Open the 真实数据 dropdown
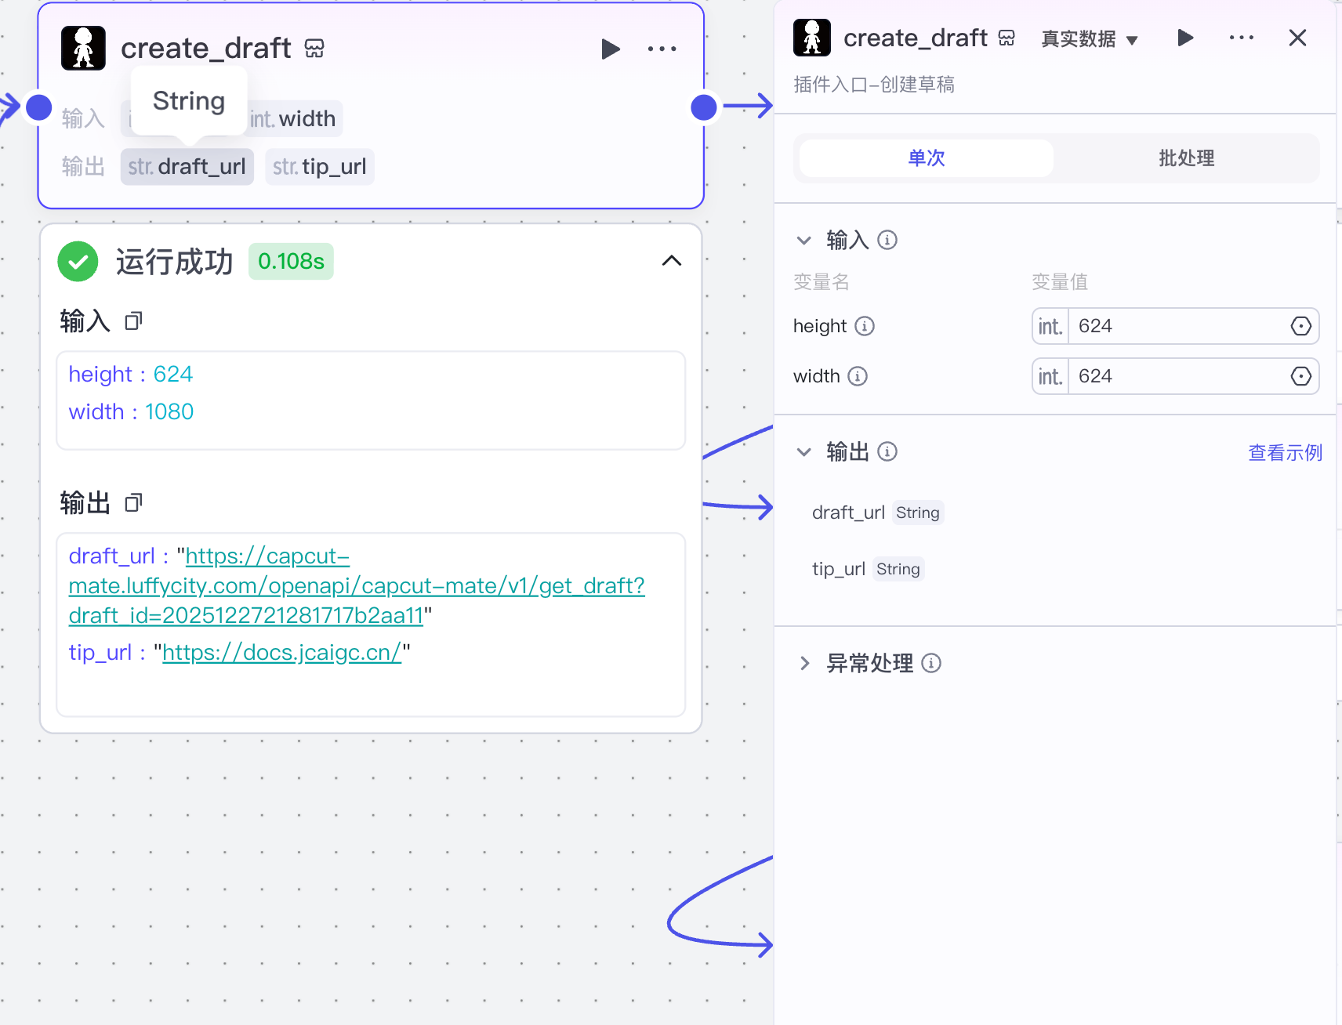Viewport: 1342px width, 1025px height. point(1089,38)
